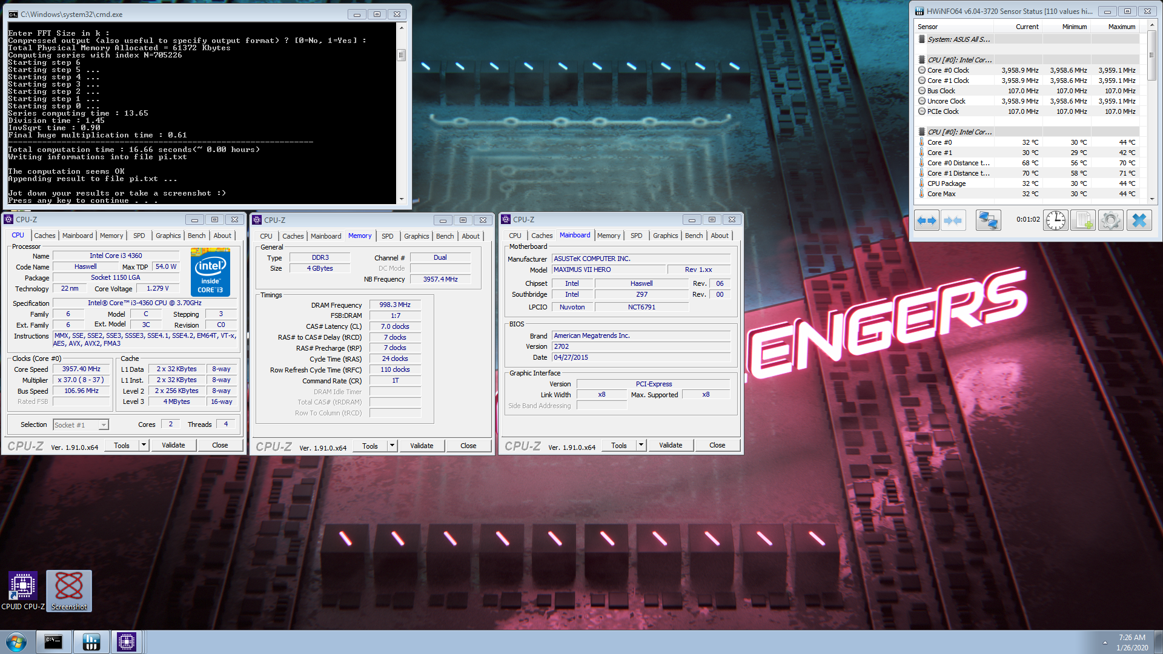1163x654 pixels.
Task: Select motherboard model field MAXIMUS VII HERO
Action: point(608,269)
